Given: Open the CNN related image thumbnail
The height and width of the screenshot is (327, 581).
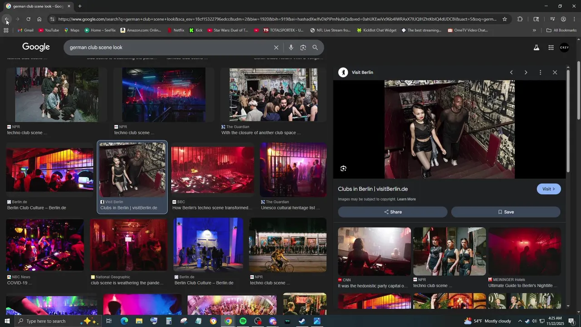Looking at the screenshot, I should tap(374, 252).
